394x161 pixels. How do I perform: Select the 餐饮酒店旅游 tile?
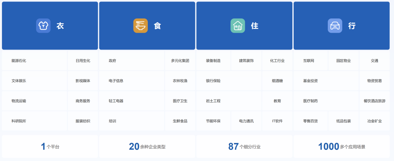point(374,101)
